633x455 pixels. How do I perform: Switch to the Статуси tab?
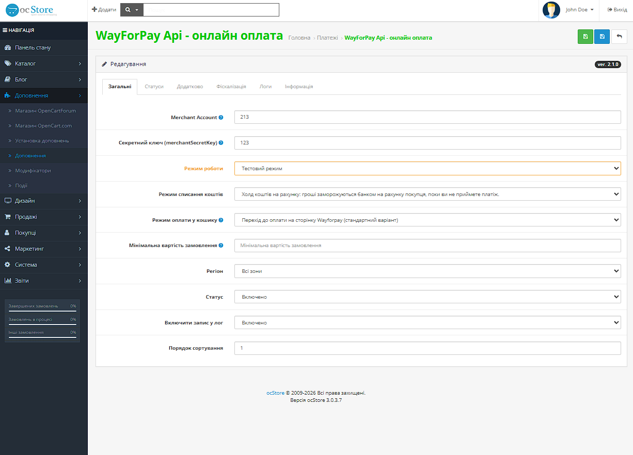(x=154, y=87)
